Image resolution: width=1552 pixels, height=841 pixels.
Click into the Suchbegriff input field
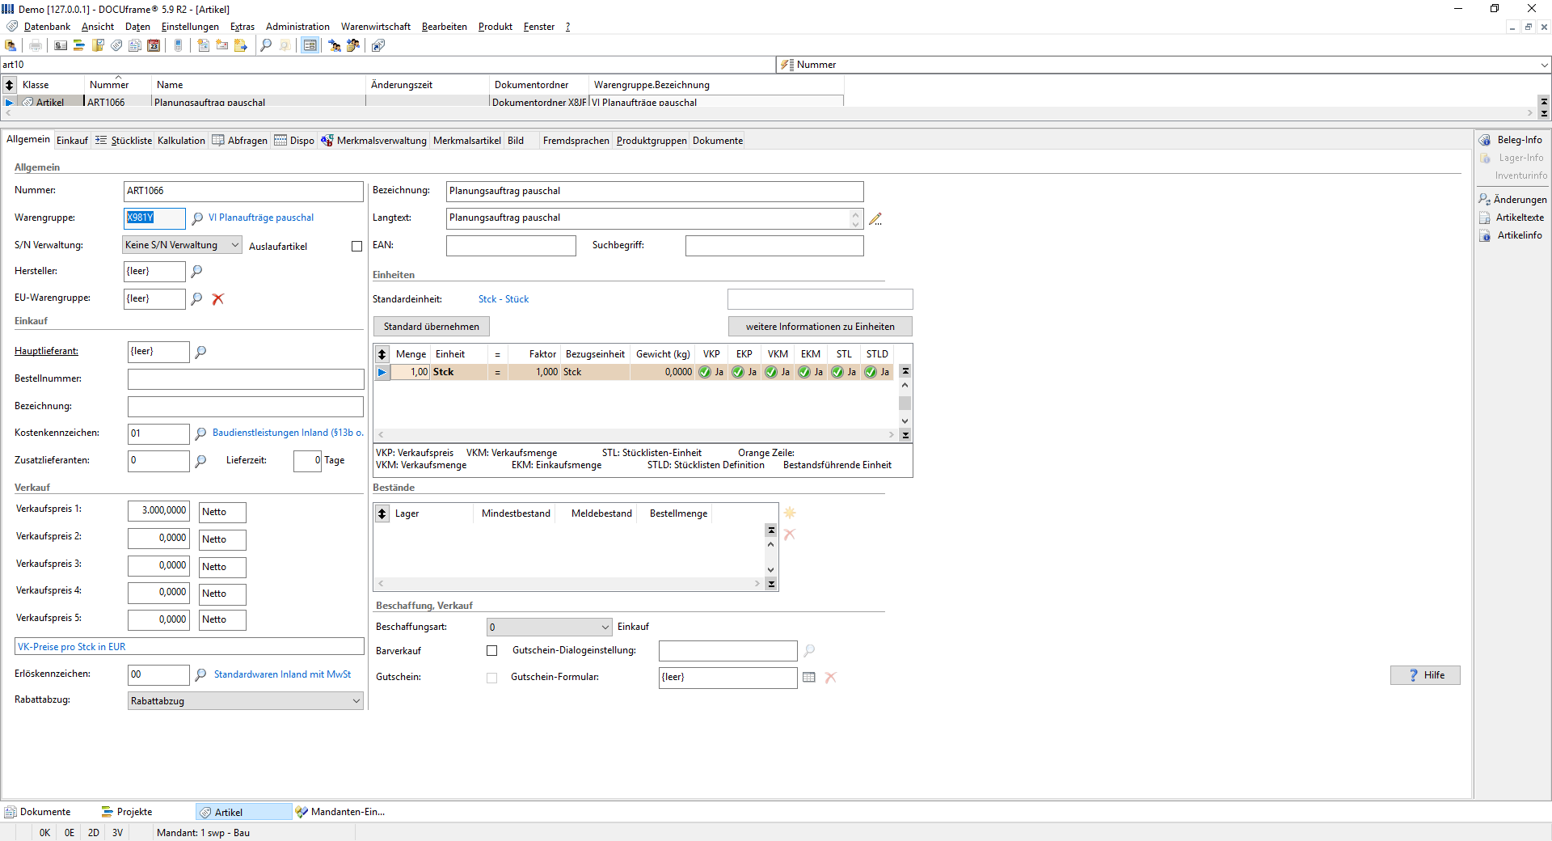coord(774,246)
